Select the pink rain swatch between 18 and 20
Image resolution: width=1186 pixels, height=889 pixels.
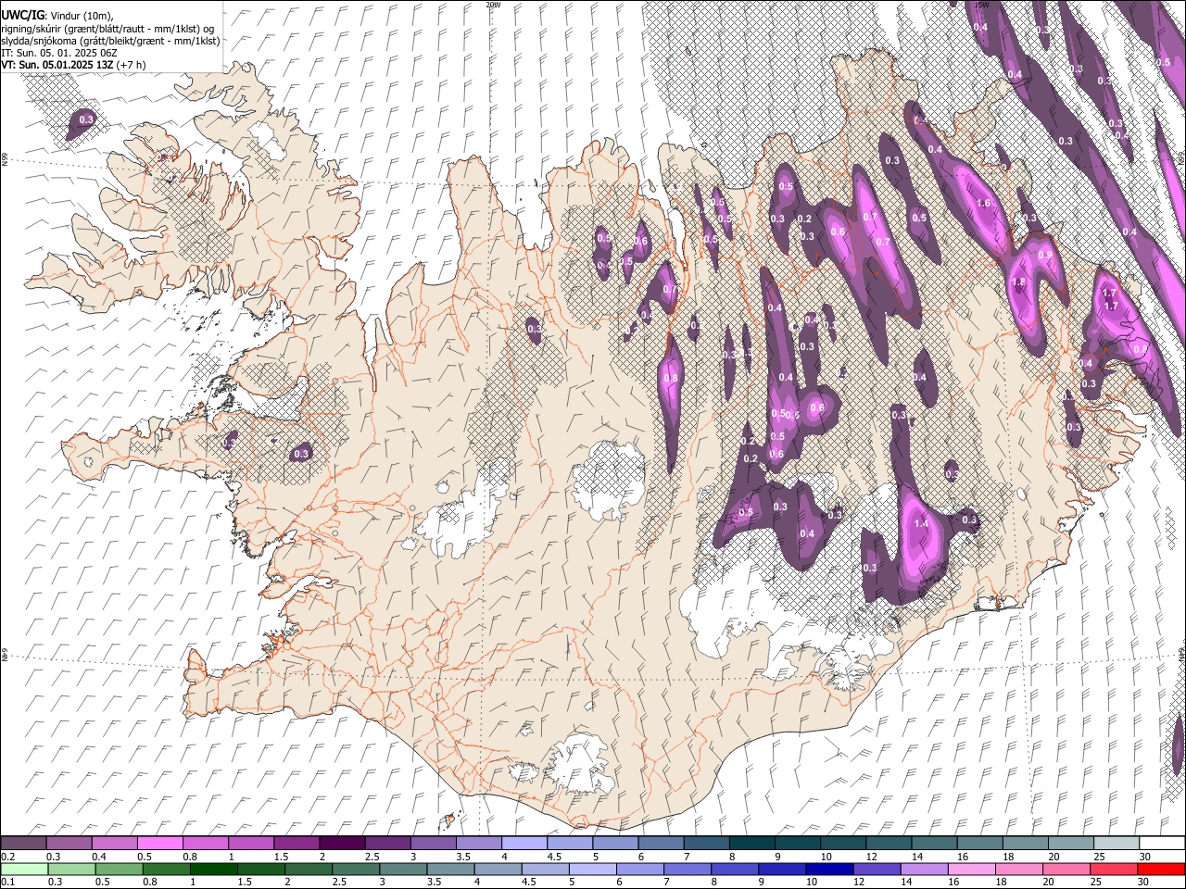click(x=1017, y=869)
